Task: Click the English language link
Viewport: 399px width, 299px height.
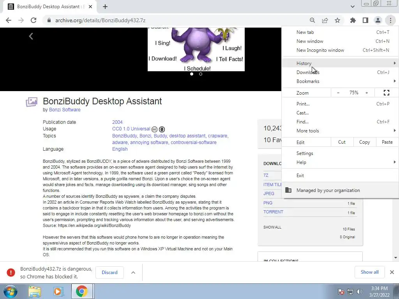Action: click(x=120, y=149)
